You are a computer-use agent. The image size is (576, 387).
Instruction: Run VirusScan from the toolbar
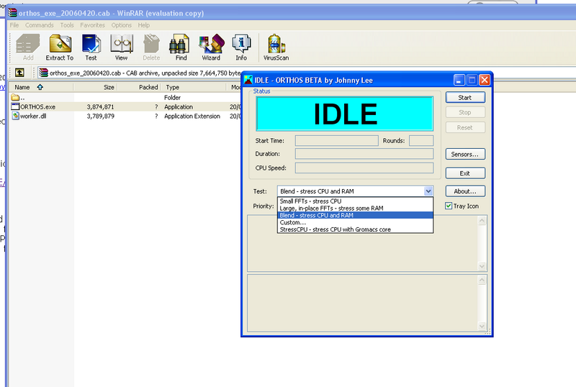coord(277,47)
